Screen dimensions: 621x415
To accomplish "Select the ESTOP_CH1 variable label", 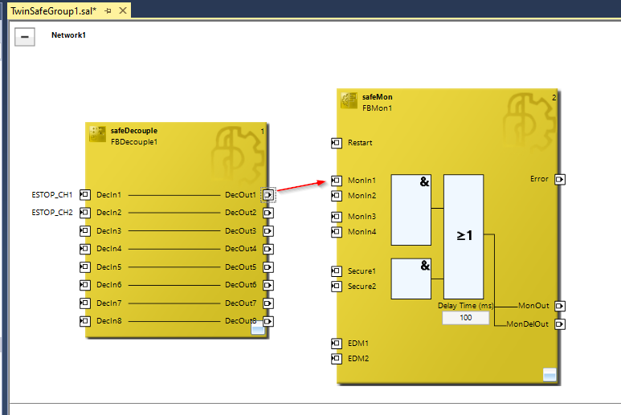I will 52,194.
